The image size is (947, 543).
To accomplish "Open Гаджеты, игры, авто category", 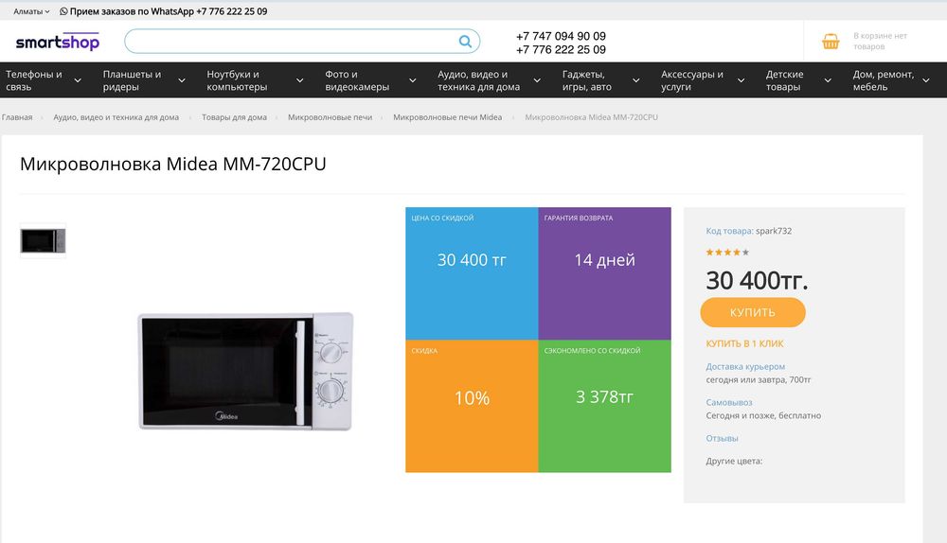I will point(586,80).
